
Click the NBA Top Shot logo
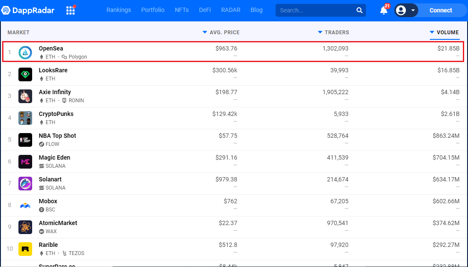pyautogui.click(x=25, y=140)
